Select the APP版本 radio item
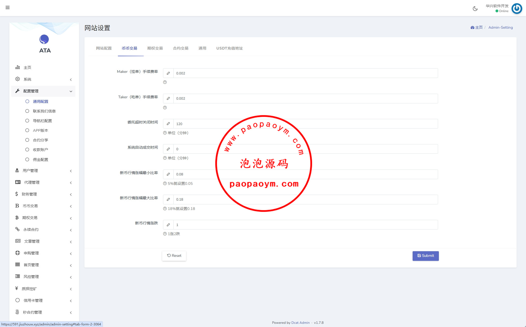The image size is (526, 327). pyautogui.click(x=27, y=130)
